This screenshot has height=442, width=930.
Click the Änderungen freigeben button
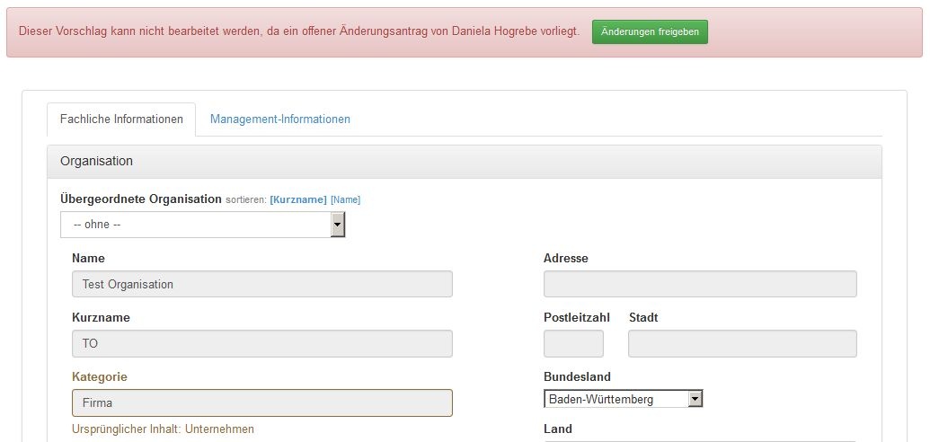[x=650, y=31]
